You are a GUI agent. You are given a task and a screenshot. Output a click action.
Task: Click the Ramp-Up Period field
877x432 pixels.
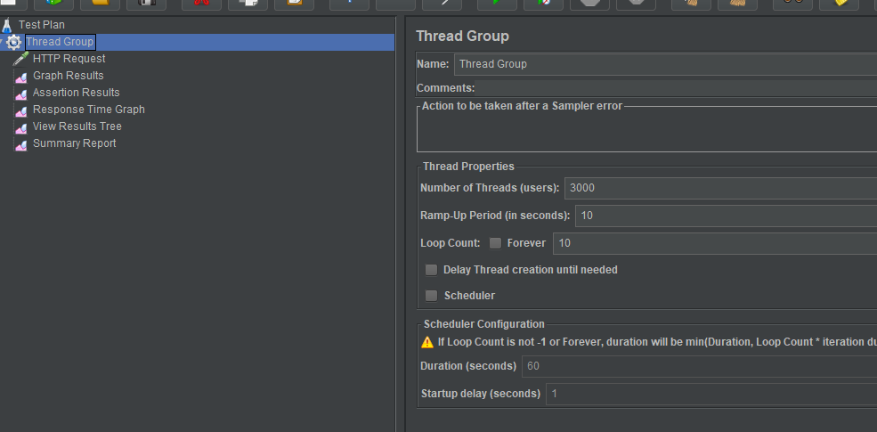[726, 216]
